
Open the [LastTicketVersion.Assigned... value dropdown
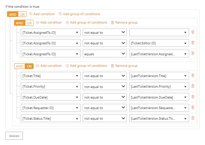click(159, 53)
